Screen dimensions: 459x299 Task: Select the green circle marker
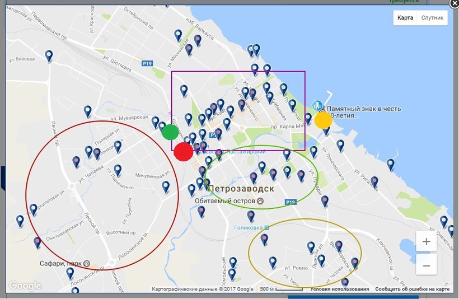point(170,132)
